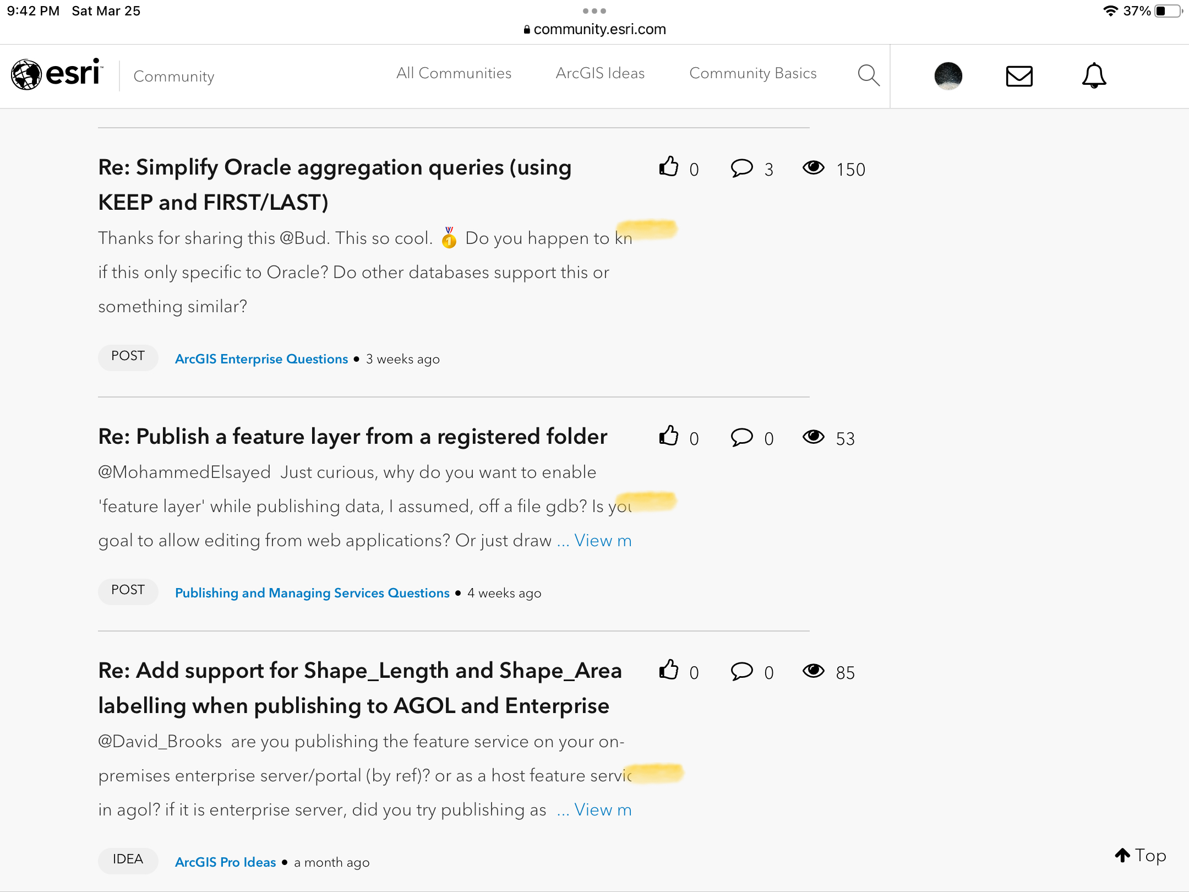Click comment bubble on Shape_Length idea
The image size is (1189, 892).
coord(741,671)
